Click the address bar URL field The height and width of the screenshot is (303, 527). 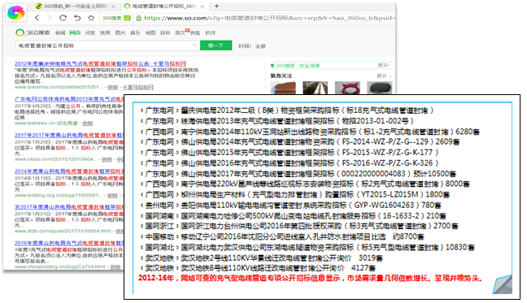[x=268, y=18]
